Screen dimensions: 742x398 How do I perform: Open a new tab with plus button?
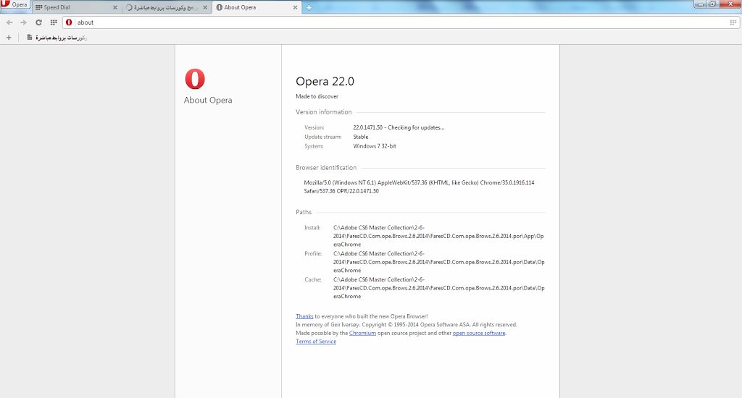[x=309, y=7]
